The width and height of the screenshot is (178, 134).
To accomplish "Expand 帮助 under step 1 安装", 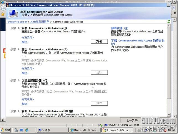I will (x=25, y=42).
